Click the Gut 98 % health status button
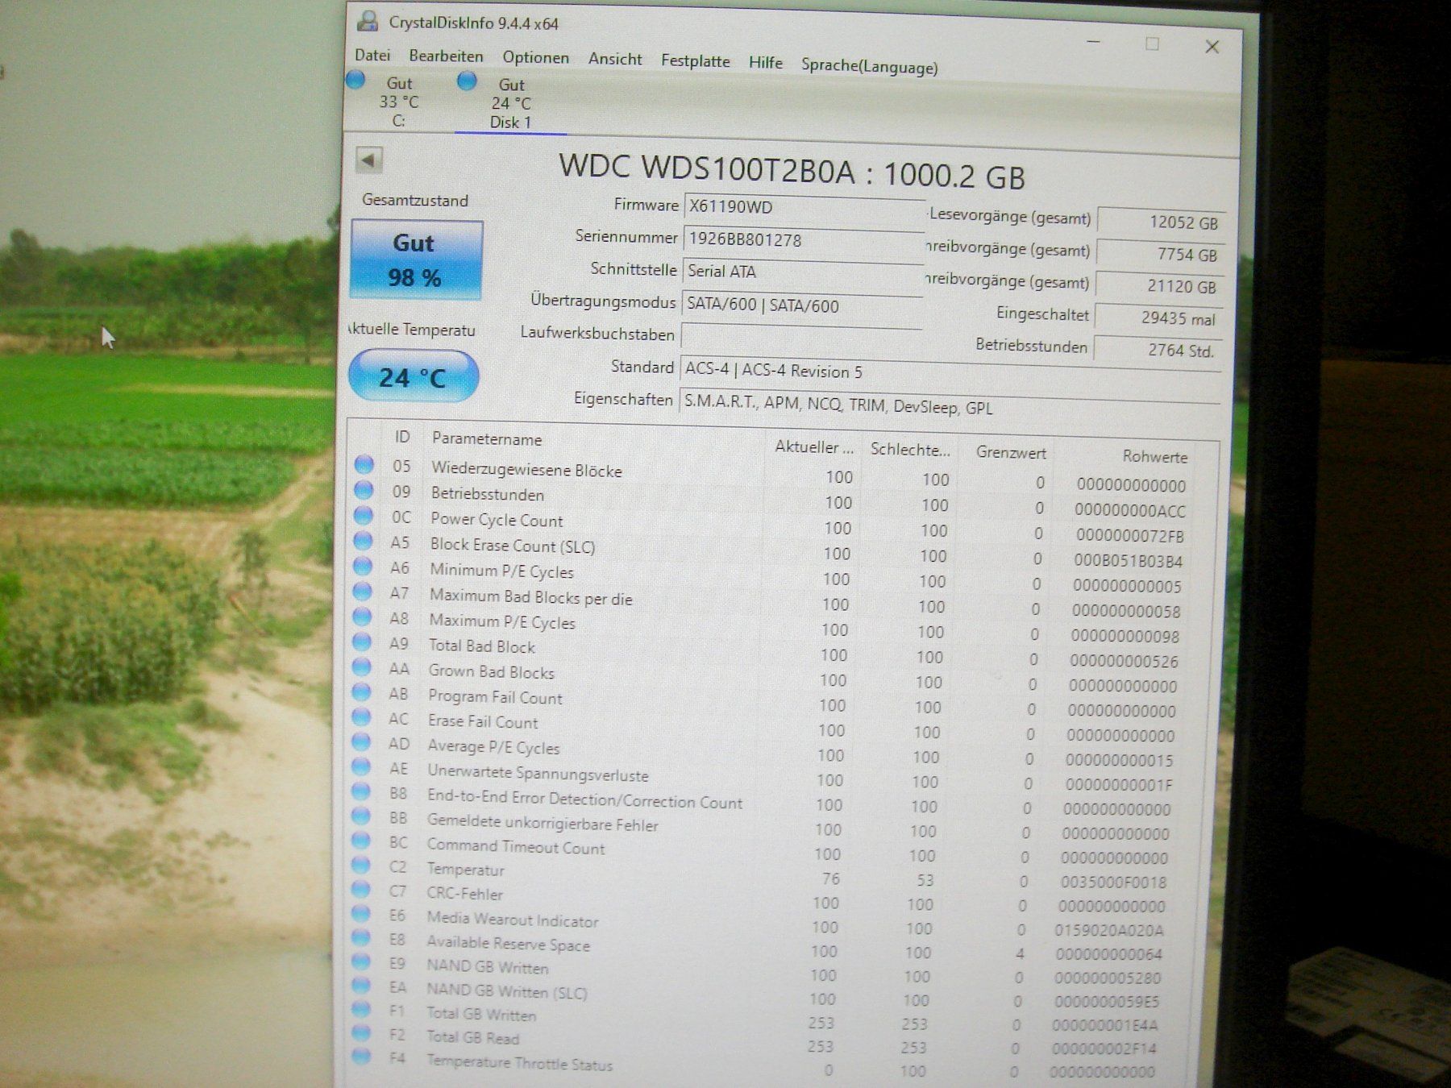Screen dimensions: 1451x1088 coord(416,260)
